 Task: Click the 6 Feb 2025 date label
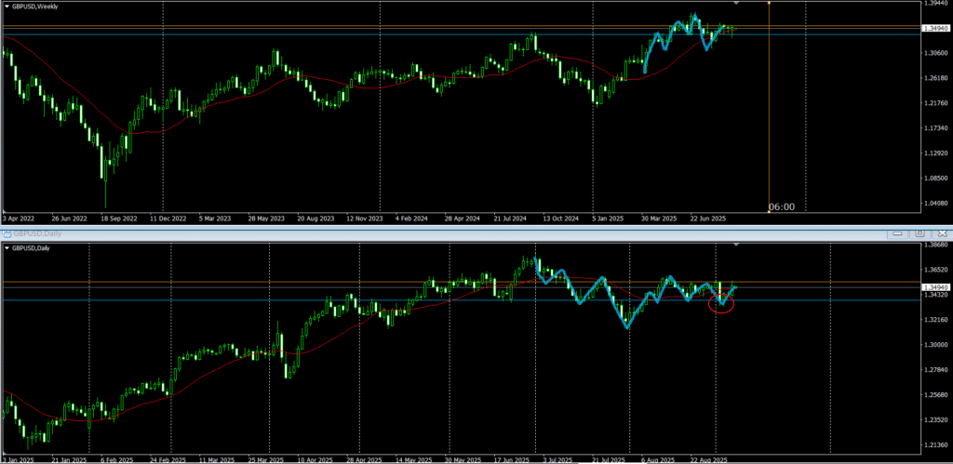click(116, 460)
